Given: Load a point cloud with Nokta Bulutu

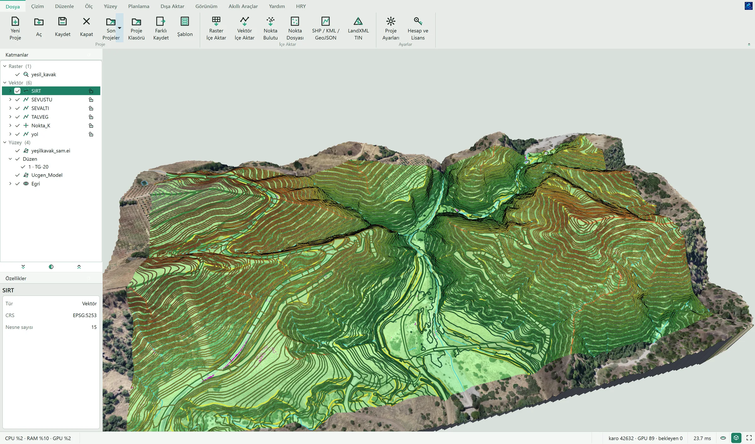Looking at the screenshot, I should [x=270, y=28].
